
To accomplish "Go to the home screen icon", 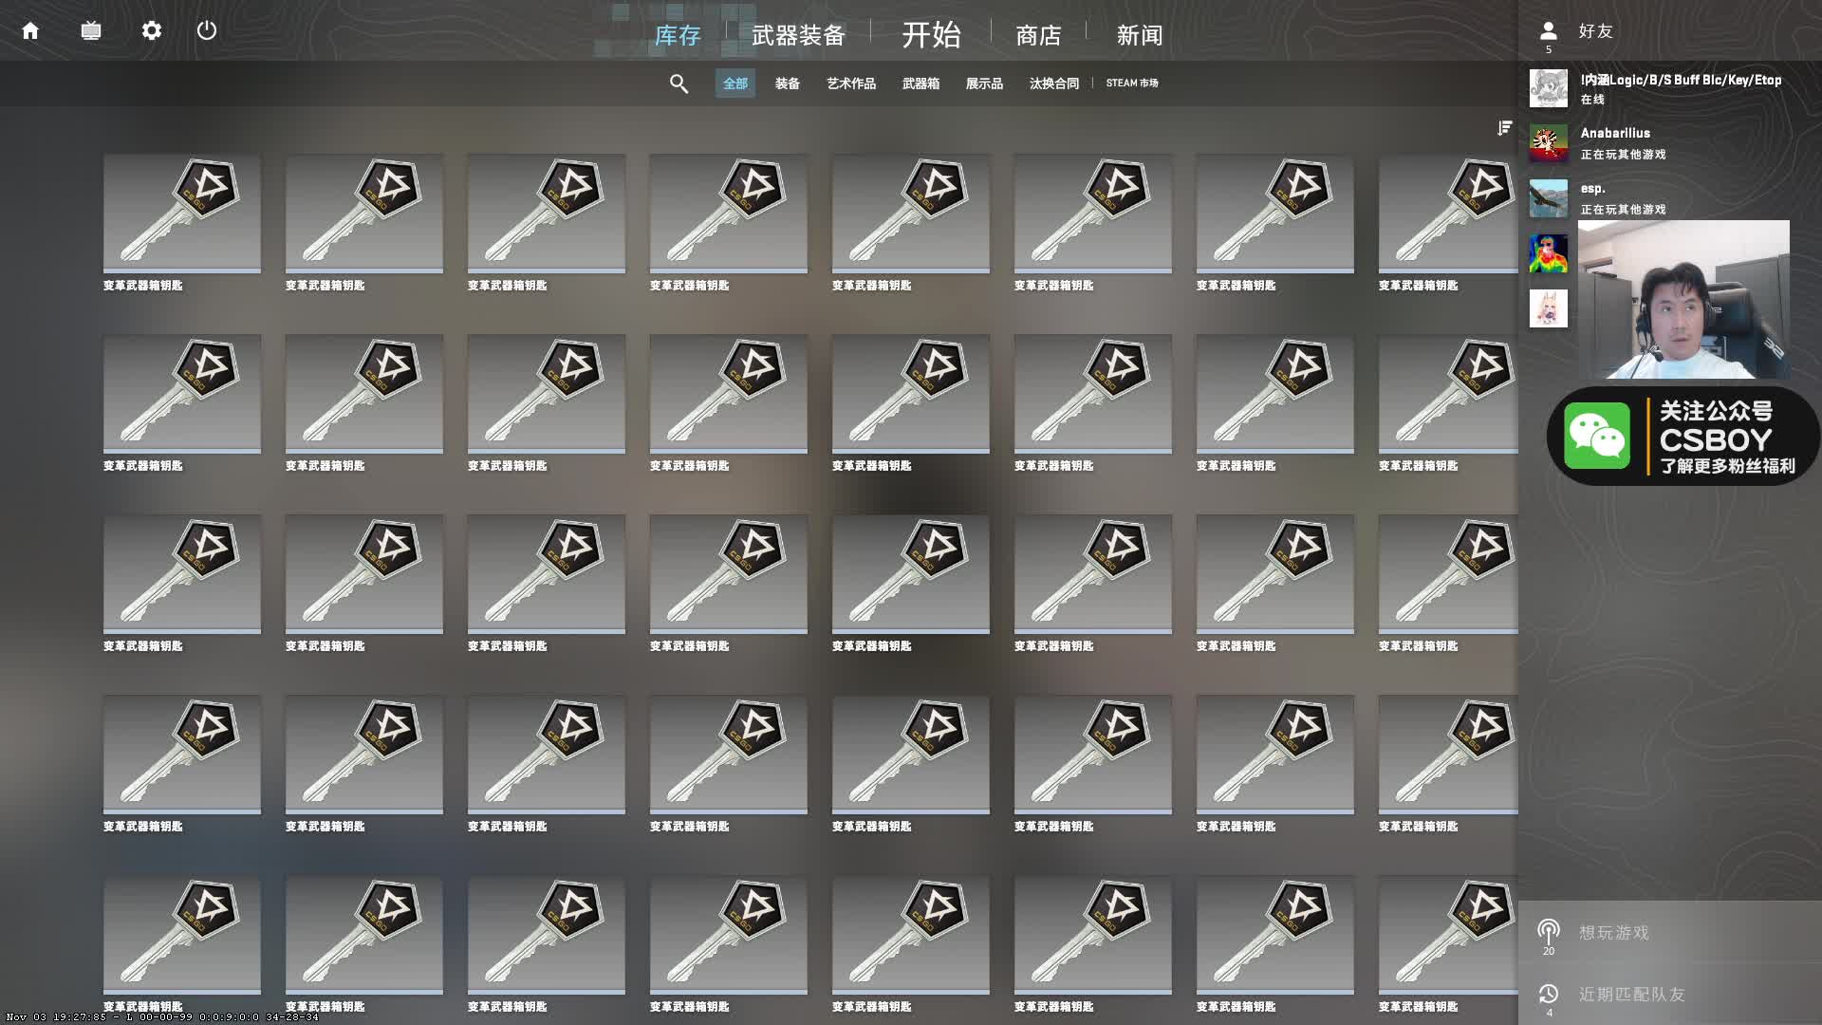I will tap(30, 31).
